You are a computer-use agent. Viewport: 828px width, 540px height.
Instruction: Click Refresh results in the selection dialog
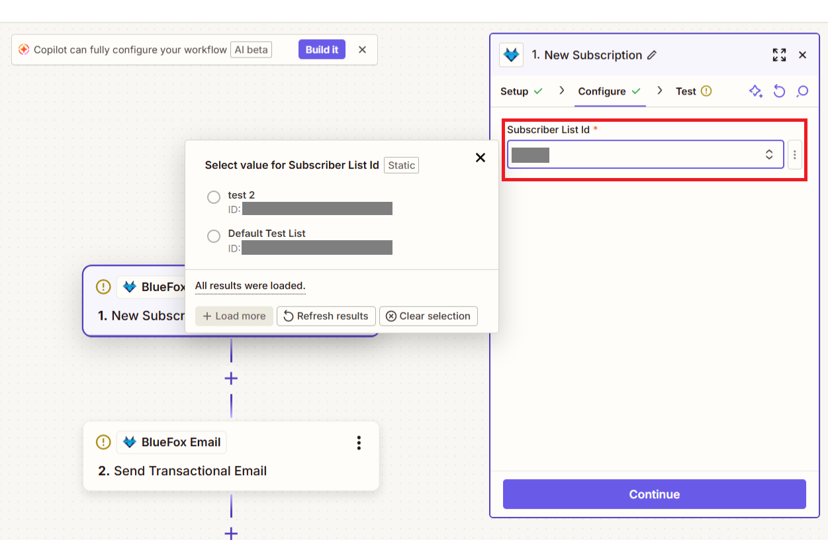click(x=326, y=316)
